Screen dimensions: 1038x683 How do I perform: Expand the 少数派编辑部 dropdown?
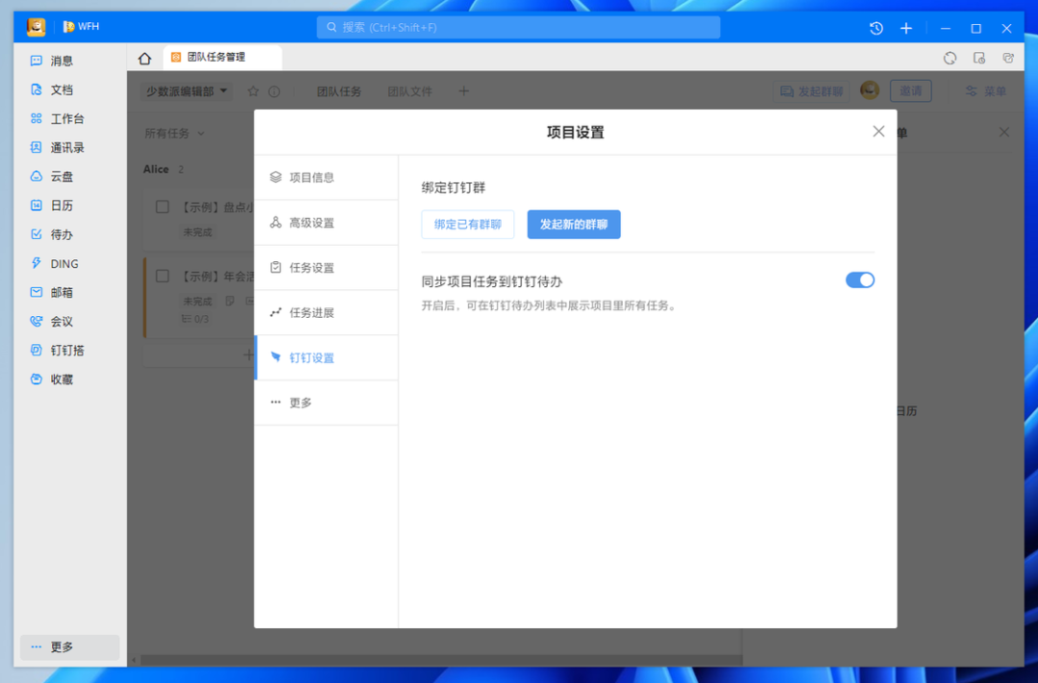coord(186,91)
